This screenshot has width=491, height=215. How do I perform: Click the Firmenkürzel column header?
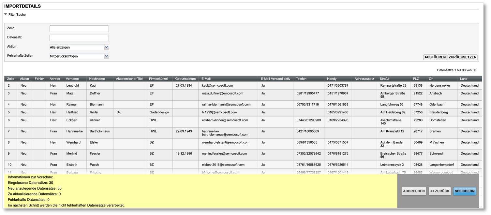pos(158,79)
